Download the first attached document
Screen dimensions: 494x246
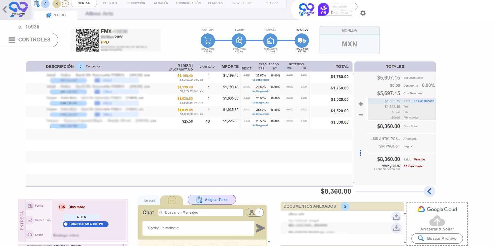[x=396, y=216]
